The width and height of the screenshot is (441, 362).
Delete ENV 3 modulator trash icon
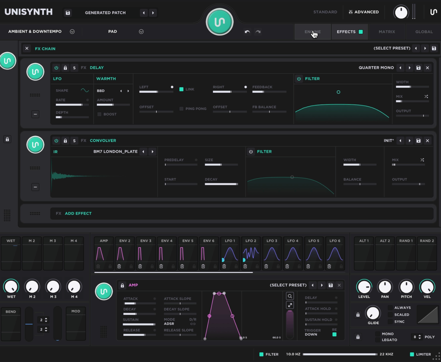(140, 266)
